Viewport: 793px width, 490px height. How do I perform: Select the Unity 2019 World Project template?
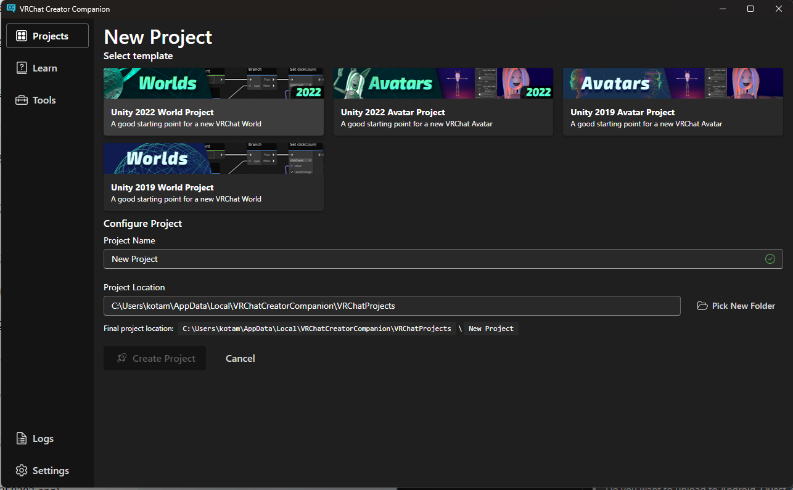pyautogui.click(x=213, y=177)
